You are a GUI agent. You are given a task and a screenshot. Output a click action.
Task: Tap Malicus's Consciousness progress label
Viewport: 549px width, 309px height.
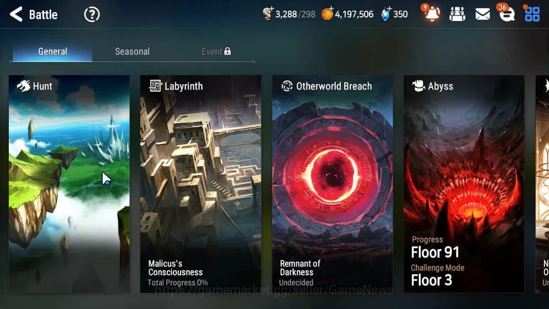[x=176, y=268]
